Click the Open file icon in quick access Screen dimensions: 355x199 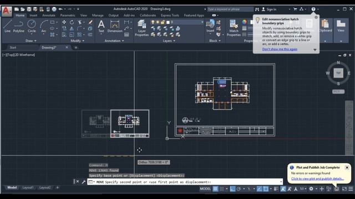pyautogui.click(x=23, y=9)
